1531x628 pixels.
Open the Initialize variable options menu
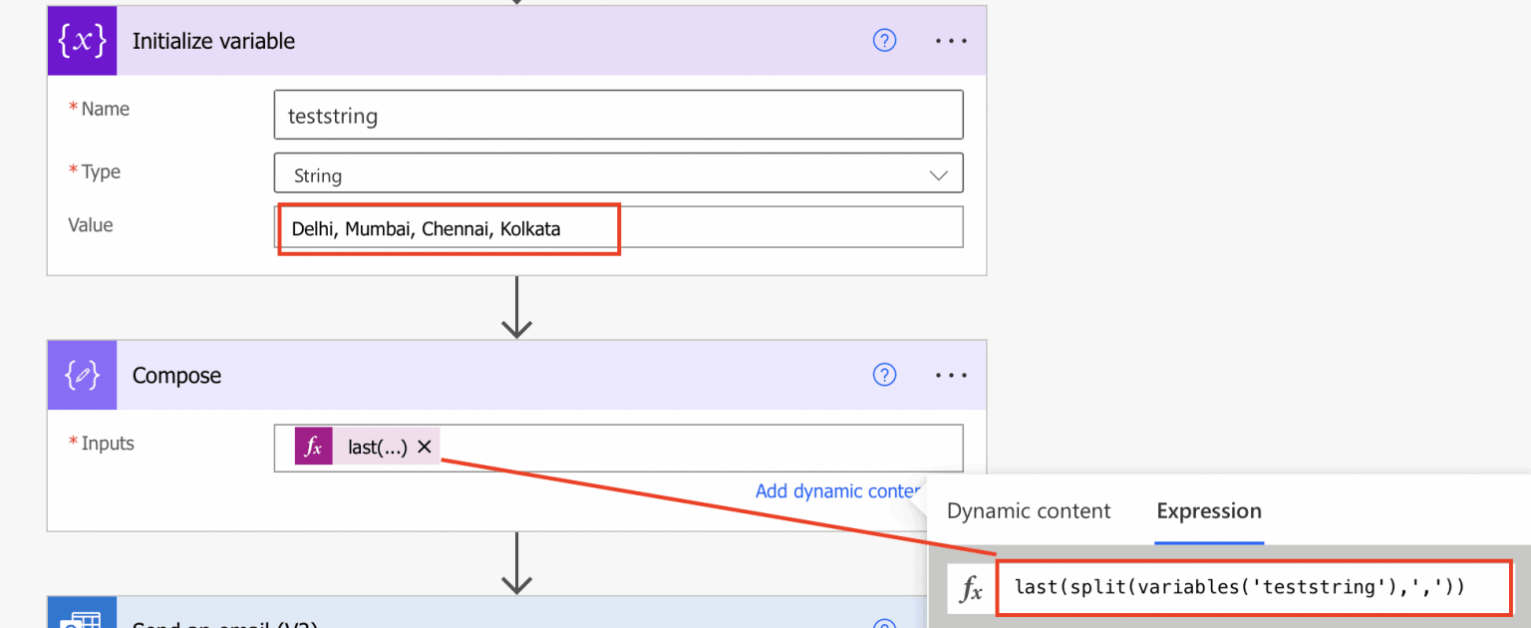[951, 40]
